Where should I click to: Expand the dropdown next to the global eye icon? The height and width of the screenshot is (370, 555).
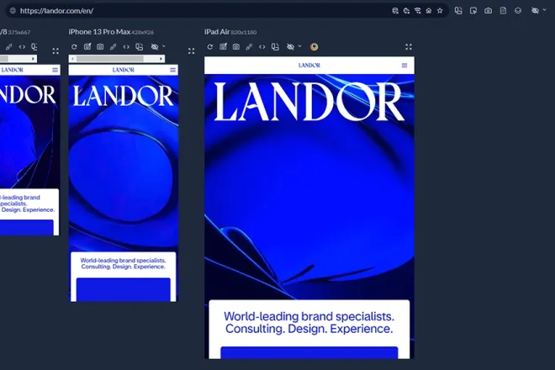point(544,10)
